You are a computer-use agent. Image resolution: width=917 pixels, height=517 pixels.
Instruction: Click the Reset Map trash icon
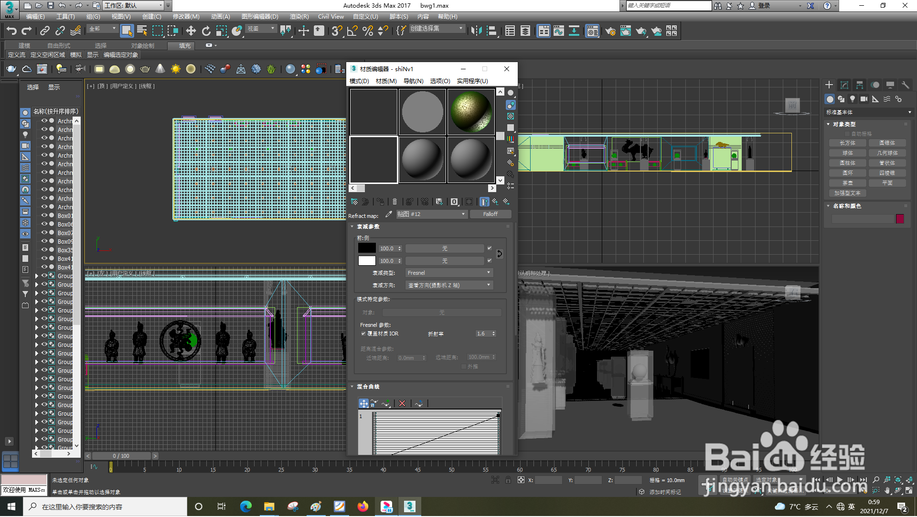pyautogui.click(x=395, y=202)
